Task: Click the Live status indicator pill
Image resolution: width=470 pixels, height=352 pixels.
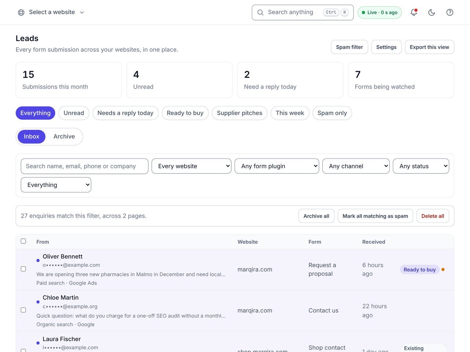Action: [380, 12]
